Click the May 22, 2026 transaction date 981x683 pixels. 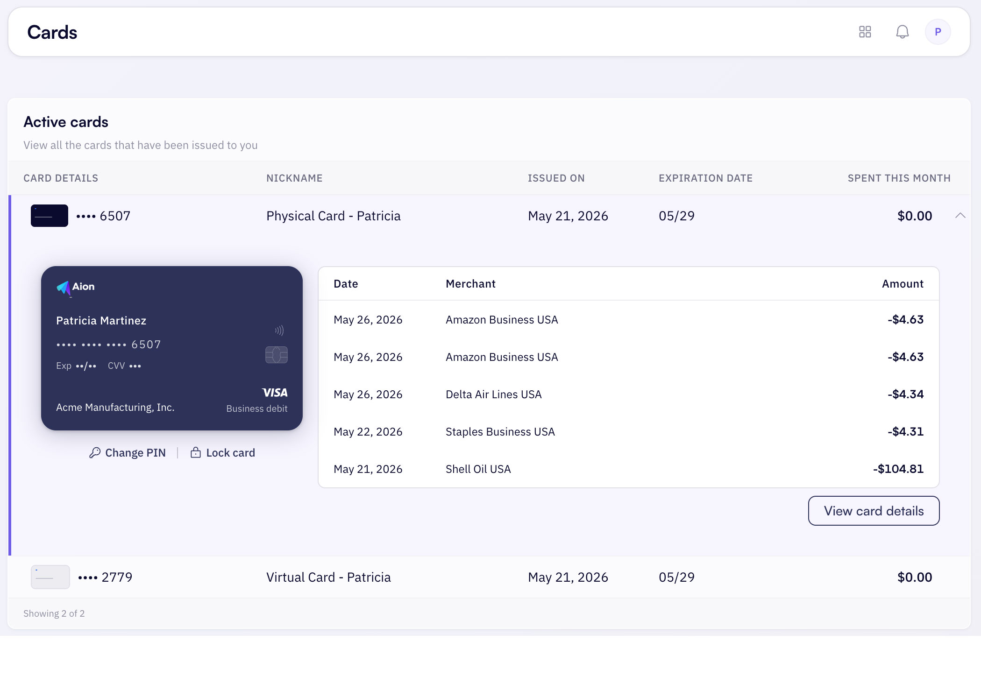pyautogui.click(x=368, y=432)
